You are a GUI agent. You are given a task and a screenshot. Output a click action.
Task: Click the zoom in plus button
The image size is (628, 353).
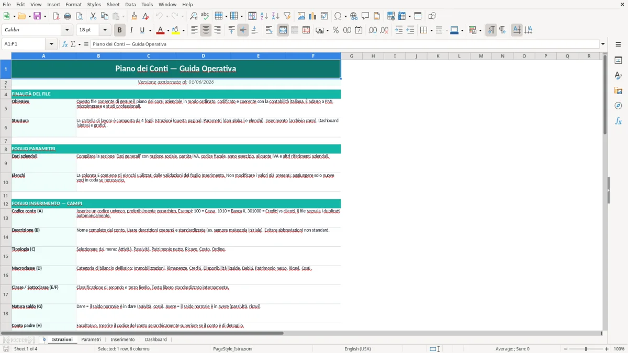click(x=607, y=349)
